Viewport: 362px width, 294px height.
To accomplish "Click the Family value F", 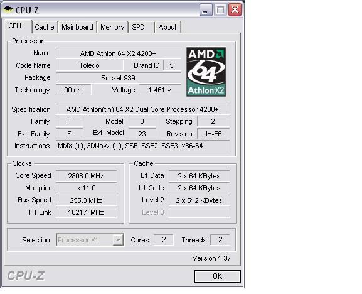I will point(69,121).
